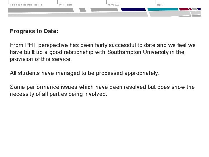Click the header divider line before QAH Hospital

57,2
